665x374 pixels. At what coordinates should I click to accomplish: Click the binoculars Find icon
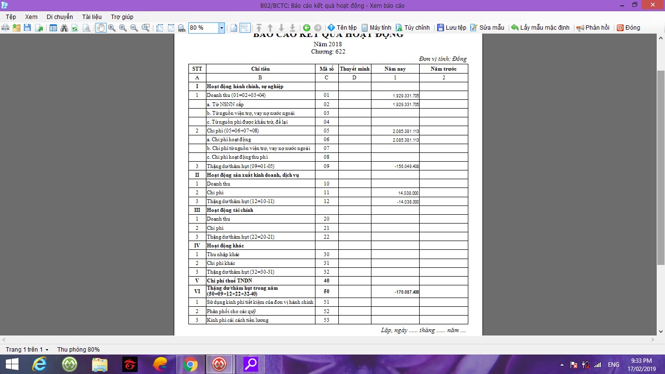[x=64, y=28]
